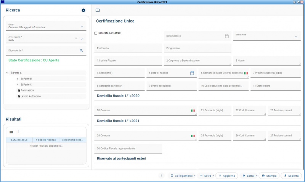This screenshot has height=182, width=305.
Task: Open calendar for Data di nascita
Action: coord(192,73)
